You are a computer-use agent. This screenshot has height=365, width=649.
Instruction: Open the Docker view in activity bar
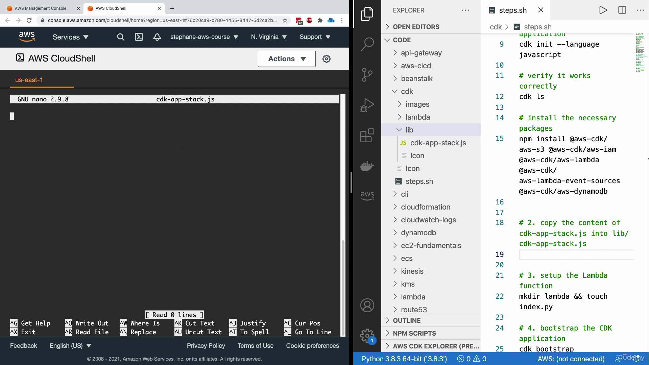pyautogui.click(x=367, y=166)
